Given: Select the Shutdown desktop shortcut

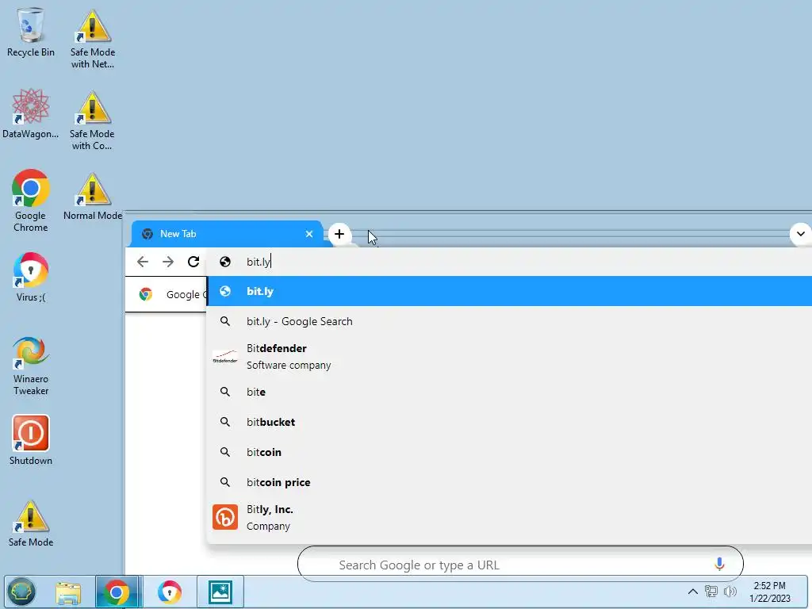Looking at the screenshot, I should coord(31,440).
